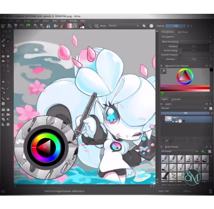
Task: Select the ellipse shape tool
Action: click(8, 56)
